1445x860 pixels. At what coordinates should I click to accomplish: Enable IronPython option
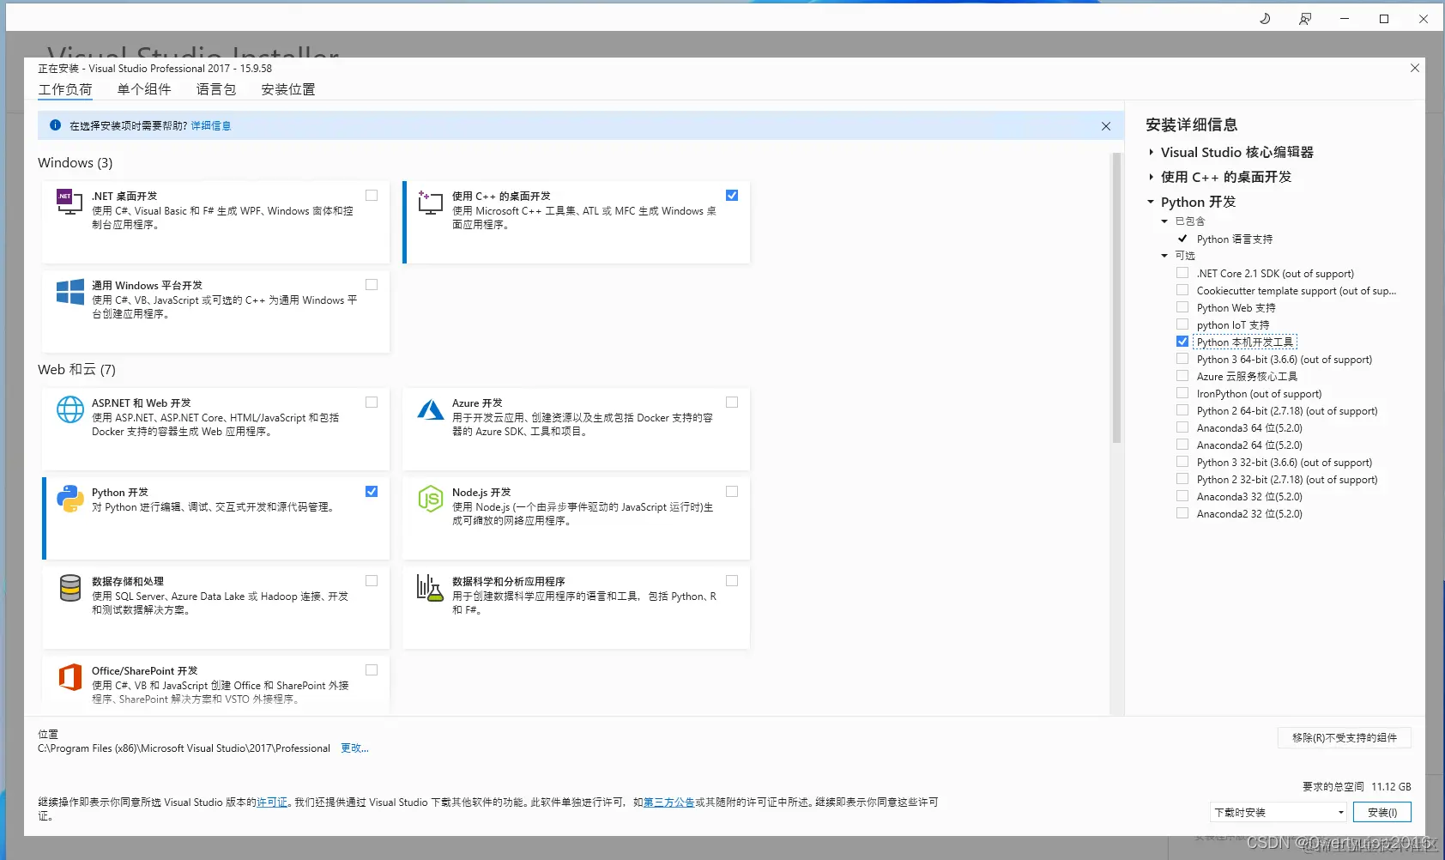pyautogui.click(x=1182, y=393)
